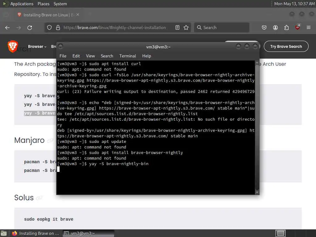316x237 pixels.
Task: Click terminal window menu icon in titlebar
Action: 60,47
